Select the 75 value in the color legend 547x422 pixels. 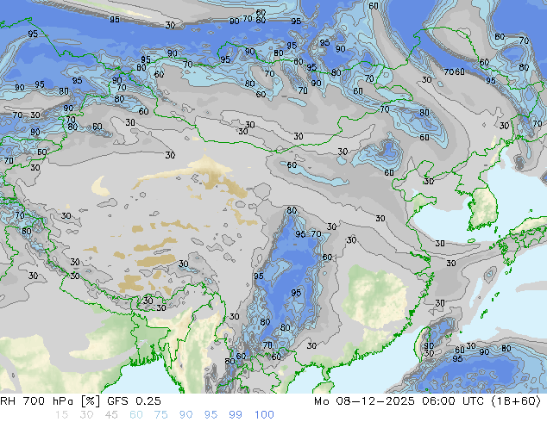click(160, 415)
